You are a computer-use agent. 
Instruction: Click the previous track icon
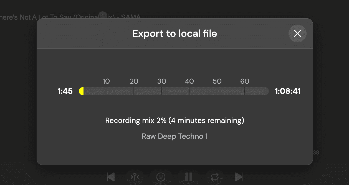pos(111,177)
